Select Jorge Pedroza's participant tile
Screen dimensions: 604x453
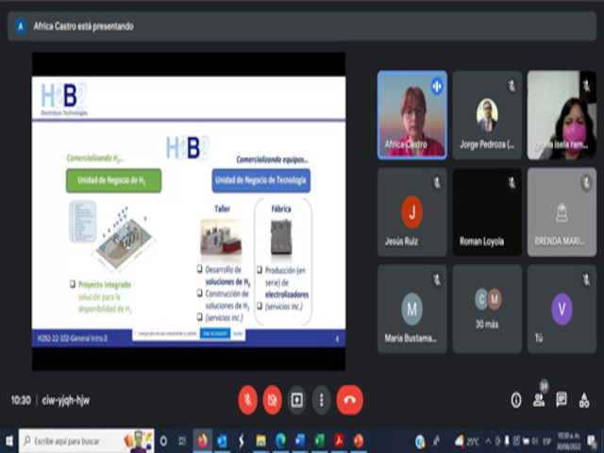(x=487, y=115)
